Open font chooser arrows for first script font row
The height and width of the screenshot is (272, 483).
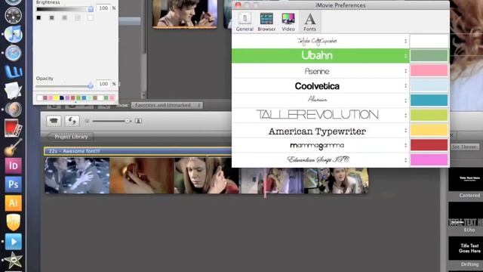click(x=405, y=41)
